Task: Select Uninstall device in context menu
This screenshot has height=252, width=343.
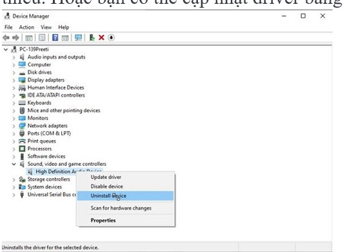Action: pos(125,195)
